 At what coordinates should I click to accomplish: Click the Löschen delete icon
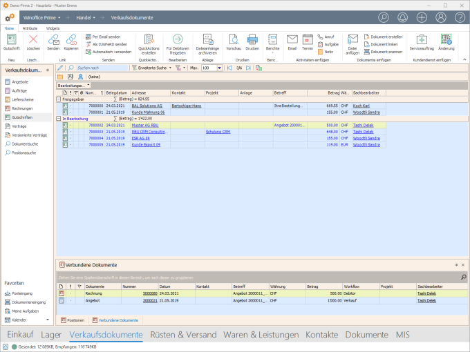point(33,40)
